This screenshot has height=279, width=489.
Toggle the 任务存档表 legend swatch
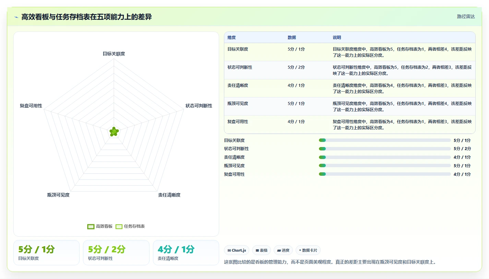[x=119, y=226]
